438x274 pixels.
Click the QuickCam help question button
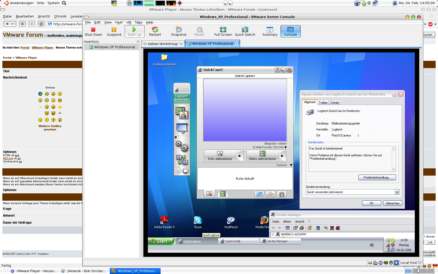click(x=277, y=70)
